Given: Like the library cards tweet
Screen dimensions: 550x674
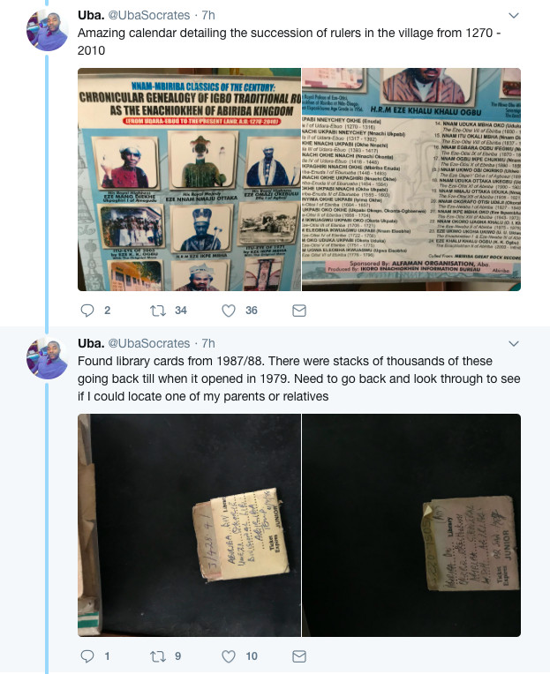Looking at the screenshot, I should pos(229,656).
